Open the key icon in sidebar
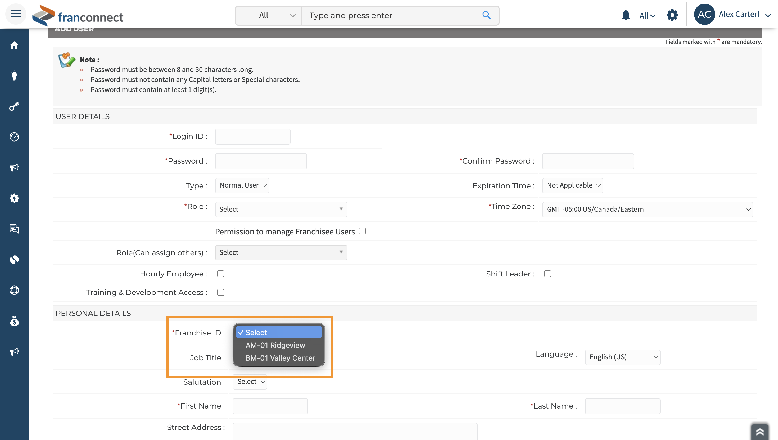The height and width of the screenshot is (440, 778). point(14,106)
